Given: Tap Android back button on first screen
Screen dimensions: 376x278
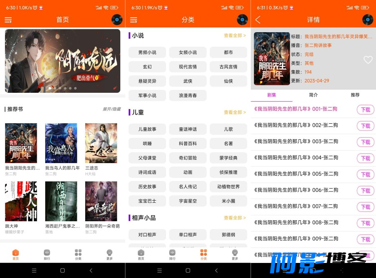Looking at the screenshot, I should 91,270.
